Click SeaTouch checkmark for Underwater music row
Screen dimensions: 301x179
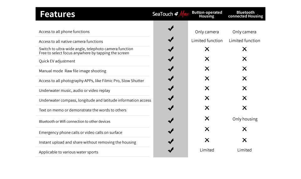pyautogui.click(x=171, y=88)
